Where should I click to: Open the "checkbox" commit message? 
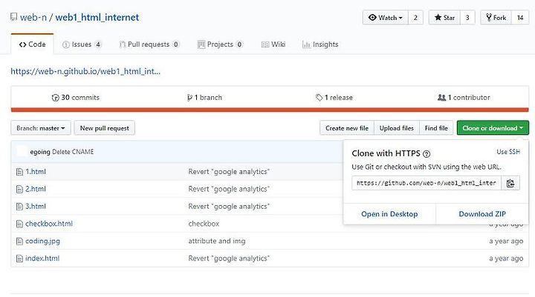point(204,224)
